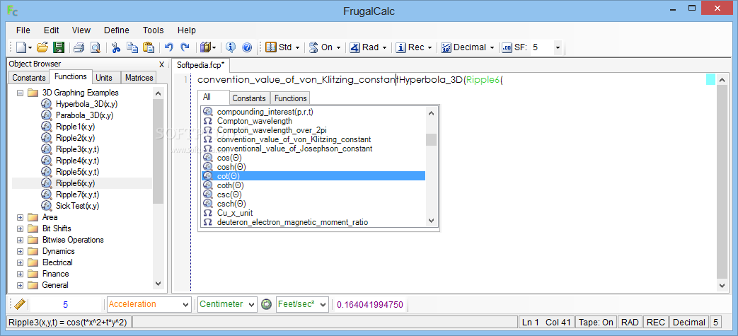Click the print toolbar icon

point(79,47)
